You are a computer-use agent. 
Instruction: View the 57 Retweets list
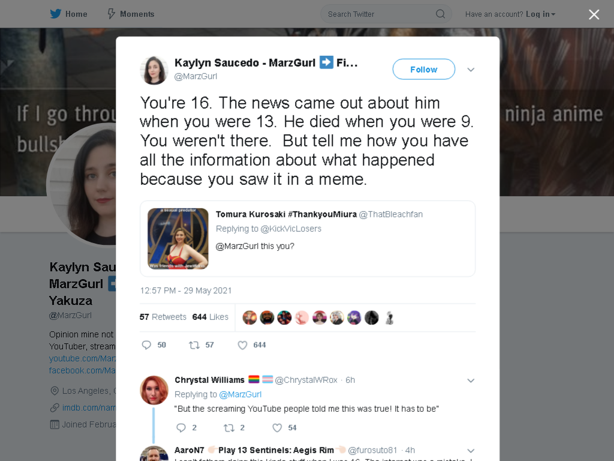tap(163, 317)
